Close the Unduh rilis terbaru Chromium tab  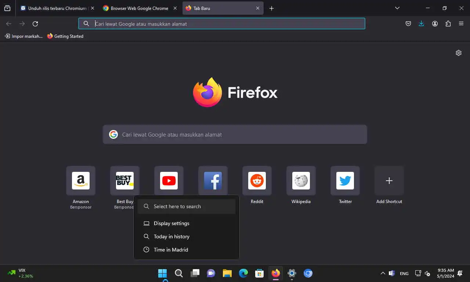click(x=92, y=8)
